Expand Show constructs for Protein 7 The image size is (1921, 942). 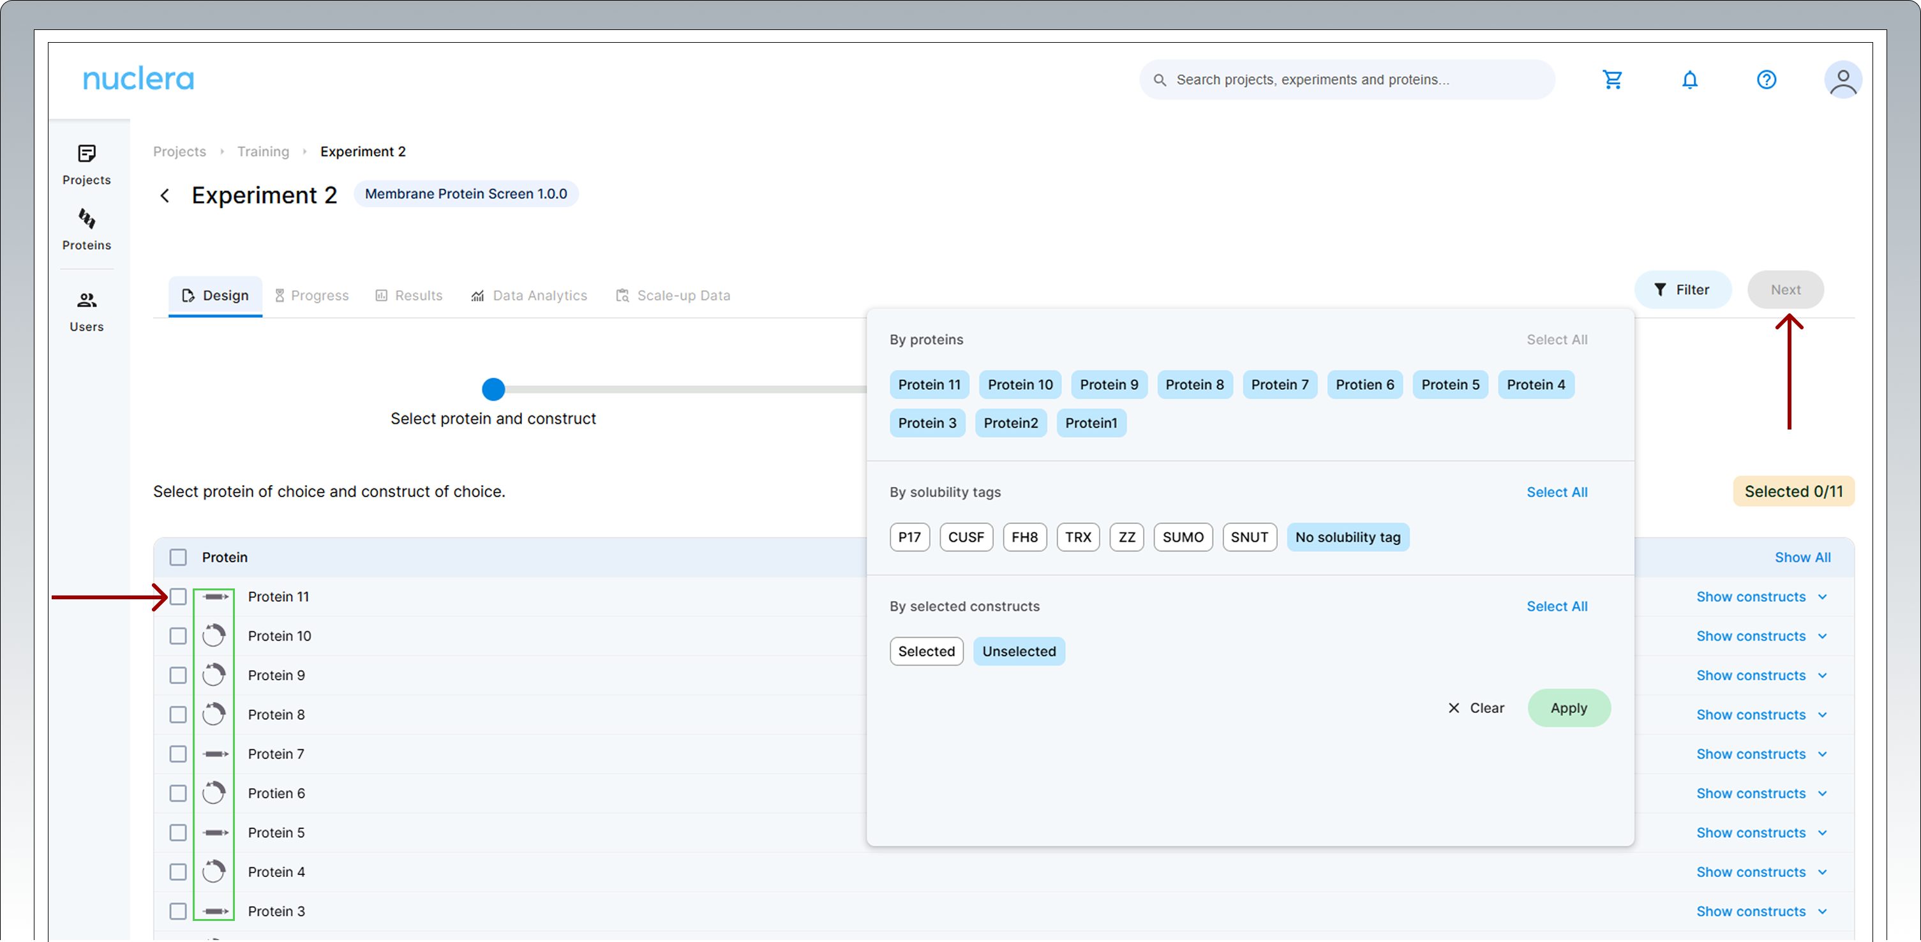coord(1761,754)
